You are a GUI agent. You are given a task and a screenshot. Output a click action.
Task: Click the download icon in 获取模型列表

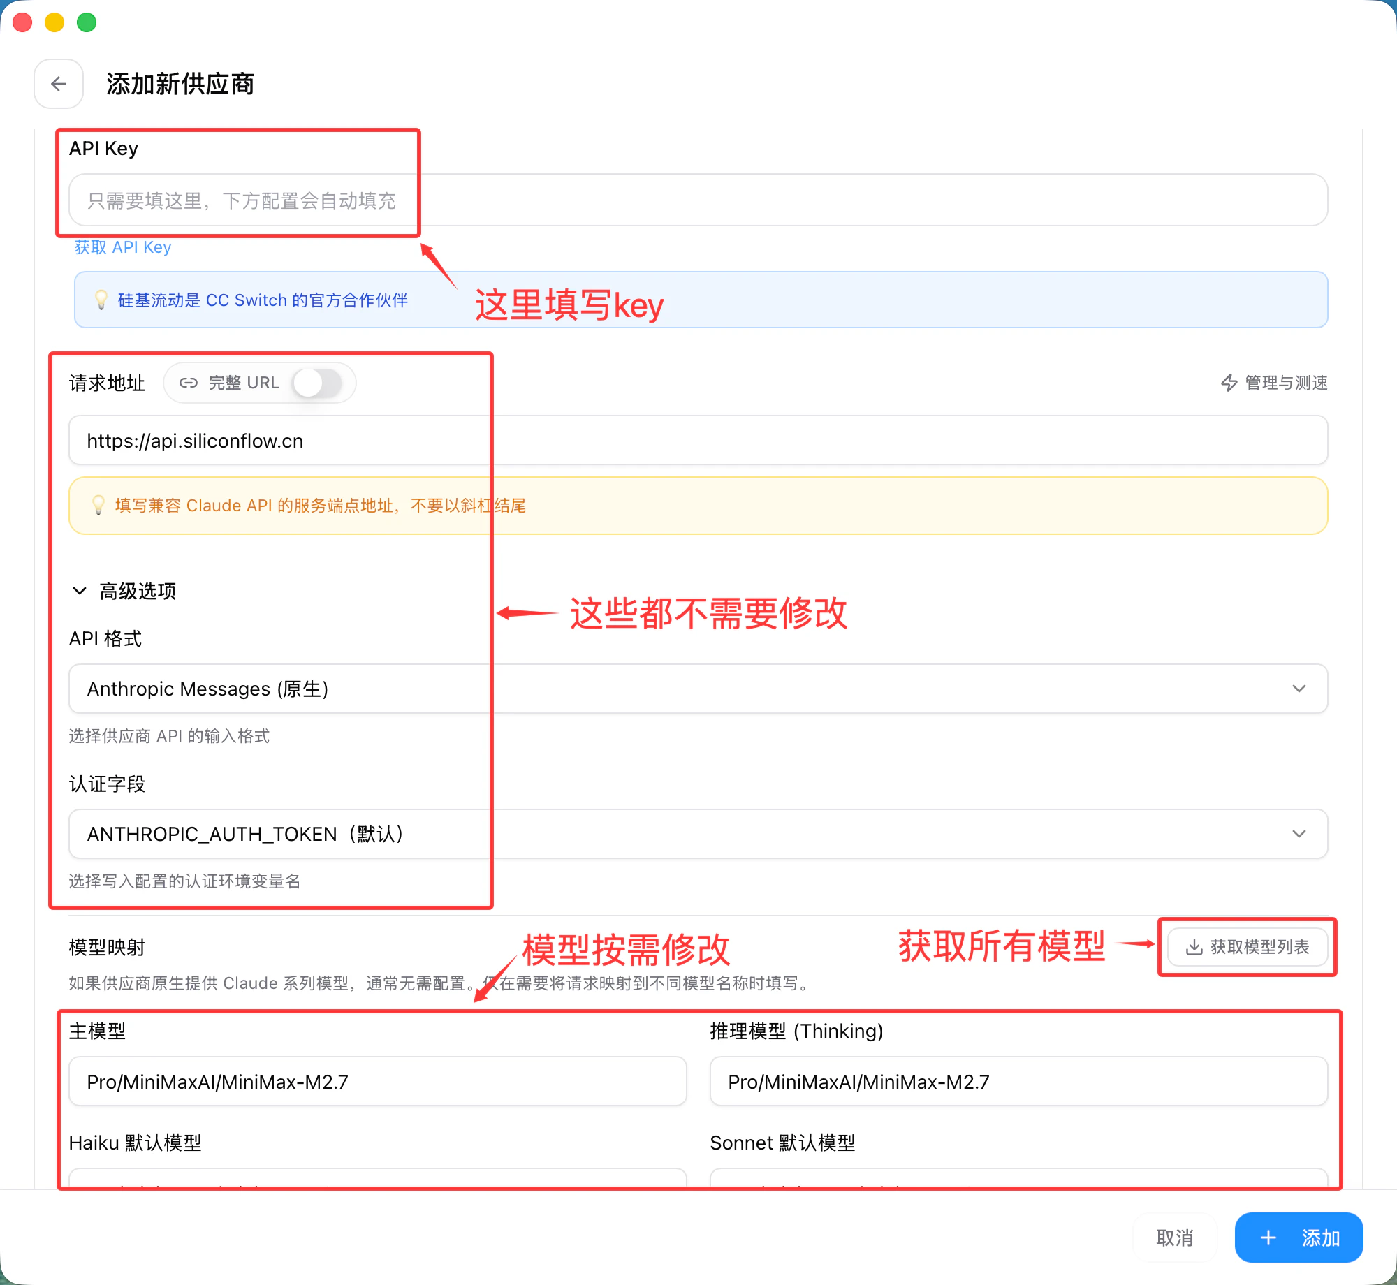point(1194,947)
